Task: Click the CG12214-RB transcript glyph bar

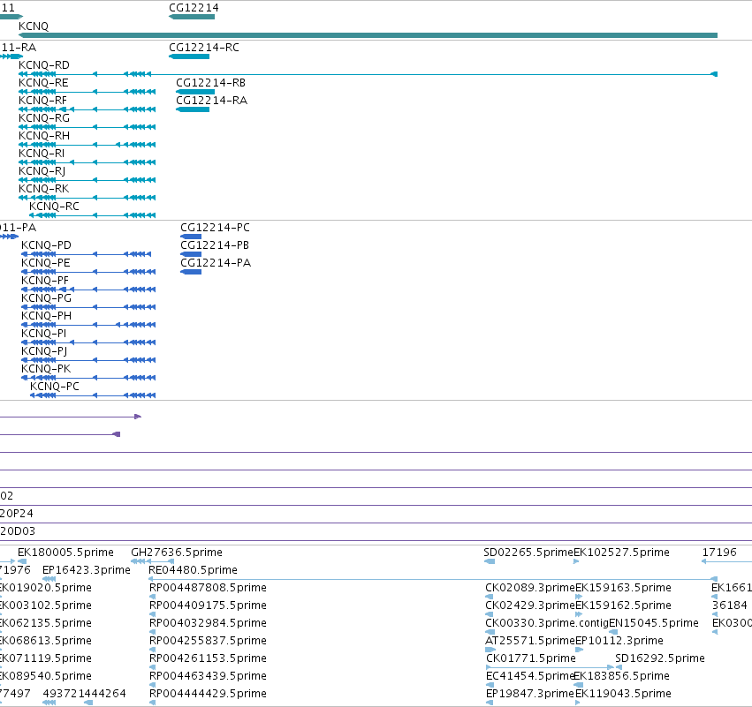Action: (195, 92)
